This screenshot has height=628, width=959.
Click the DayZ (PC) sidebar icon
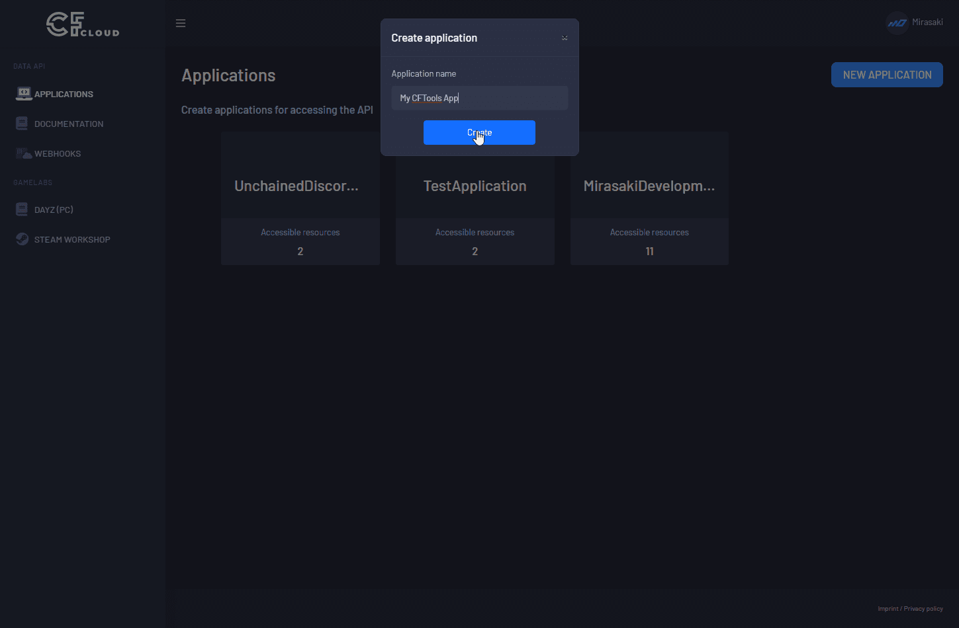tap(23, 210)
